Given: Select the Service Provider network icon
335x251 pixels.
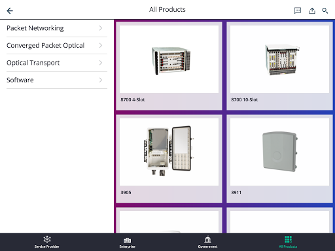Looking at the screenshot, I should (47, 239).
